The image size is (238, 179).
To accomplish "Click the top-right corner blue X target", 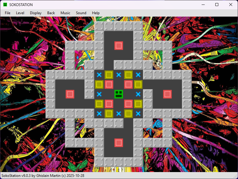I will coord(138,75).
